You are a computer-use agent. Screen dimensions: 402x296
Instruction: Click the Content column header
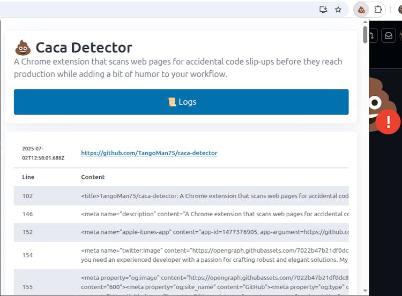pyautogui.click(x=93, y=177)
